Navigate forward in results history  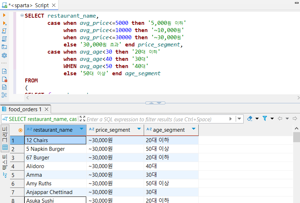point(295,118)
